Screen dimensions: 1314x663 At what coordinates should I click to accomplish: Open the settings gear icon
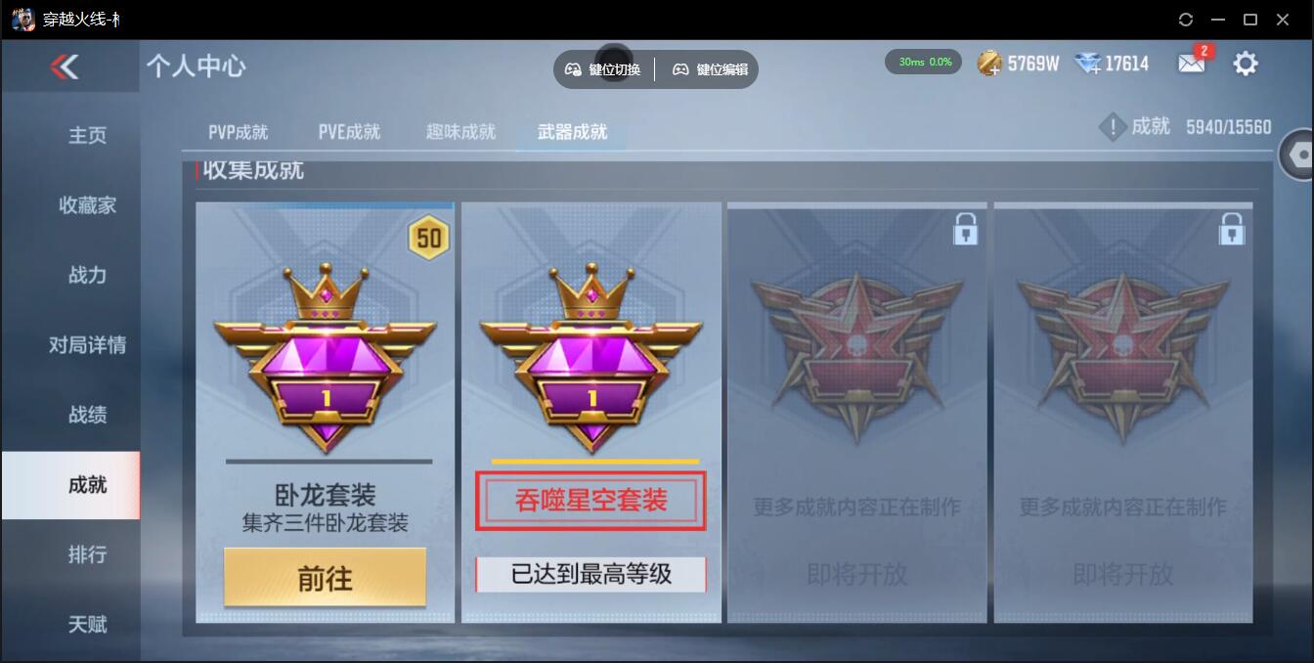coord(1245,64)
